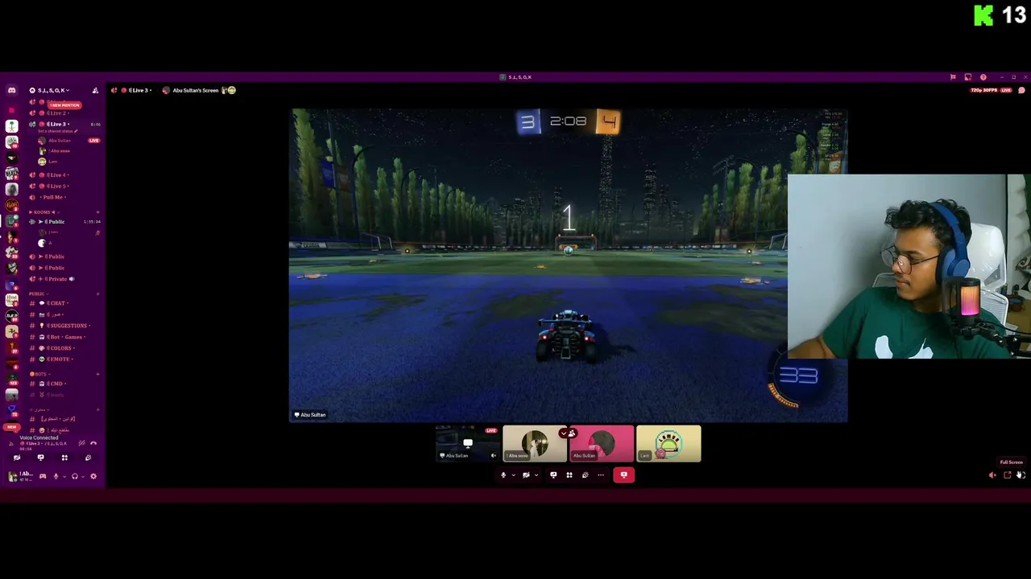The image size is (1031, 579).
Task: Share your screen from sidebar voice panel
Action: (x=40, y=458)
